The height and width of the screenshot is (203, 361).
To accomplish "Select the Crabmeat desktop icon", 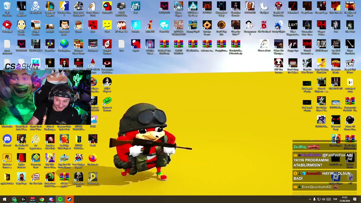I will [x=93, y=46].
